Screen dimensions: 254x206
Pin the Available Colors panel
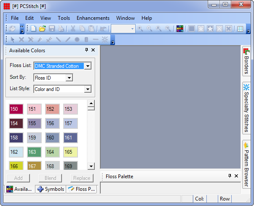tap(87, 50)
